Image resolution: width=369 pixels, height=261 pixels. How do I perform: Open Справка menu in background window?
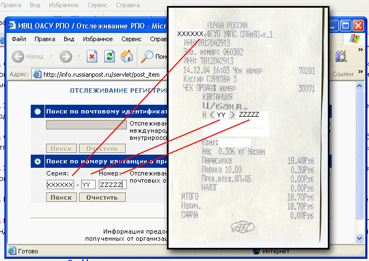(x=128, y=5)
